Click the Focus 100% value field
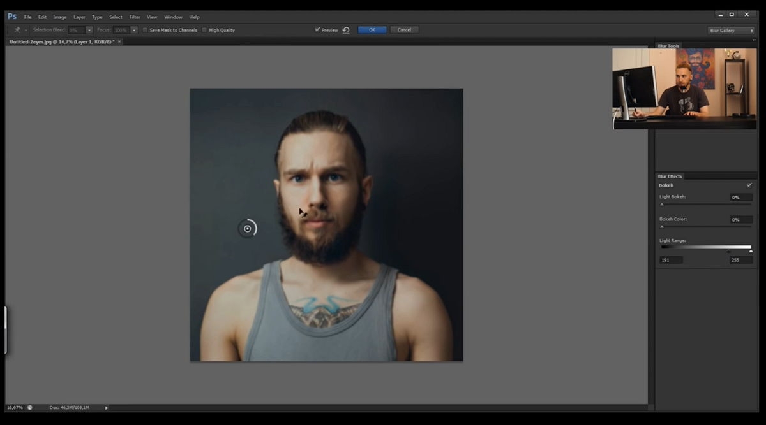 [121, 30]
